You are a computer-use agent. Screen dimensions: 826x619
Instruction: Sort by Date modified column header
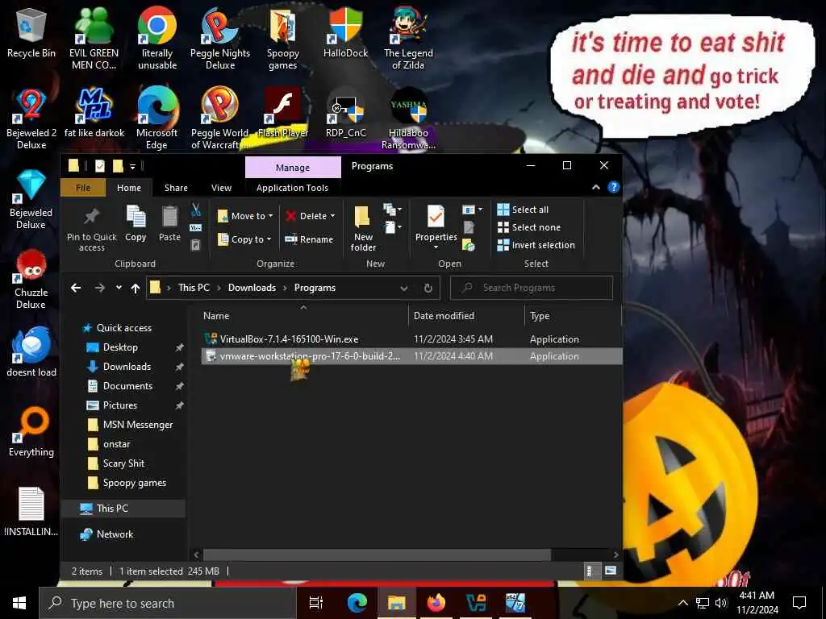coord(465,316)
